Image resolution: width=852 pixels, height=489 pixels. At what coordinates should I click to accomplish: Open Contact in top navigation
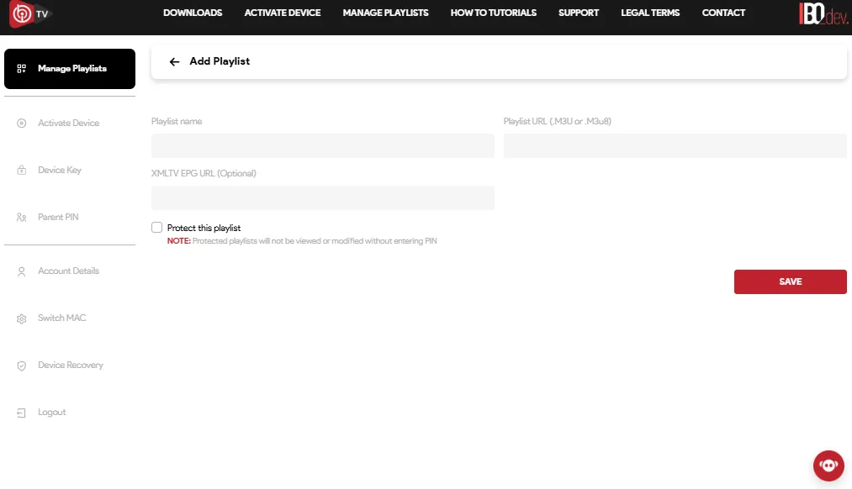pos(723,13)
